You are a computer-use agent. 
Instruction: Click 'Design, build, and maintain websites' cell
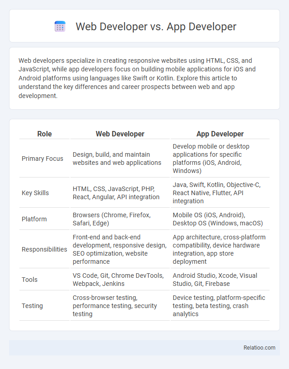pos(120,159)
